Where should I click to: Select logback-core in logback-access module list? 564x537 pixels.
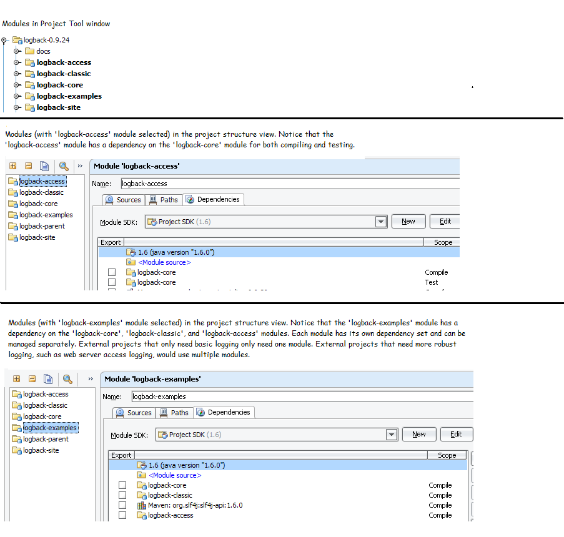pyautogui.click(x=39, y=204)
